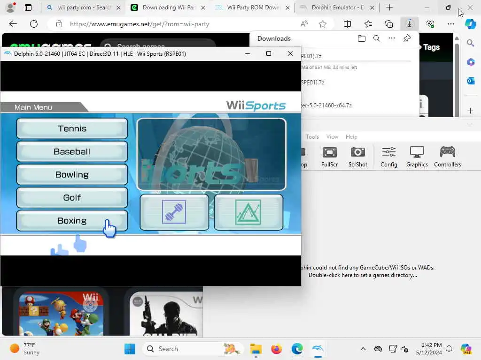Open more options in Downloads panel
Image resolution: width=481 pixels, height=360 pixels.
[x=392, y=38]
